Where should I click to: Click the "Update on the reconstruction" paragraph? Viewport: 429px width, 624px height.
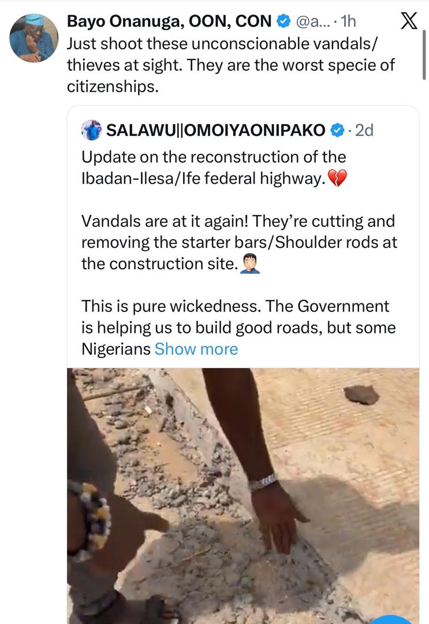214,168
